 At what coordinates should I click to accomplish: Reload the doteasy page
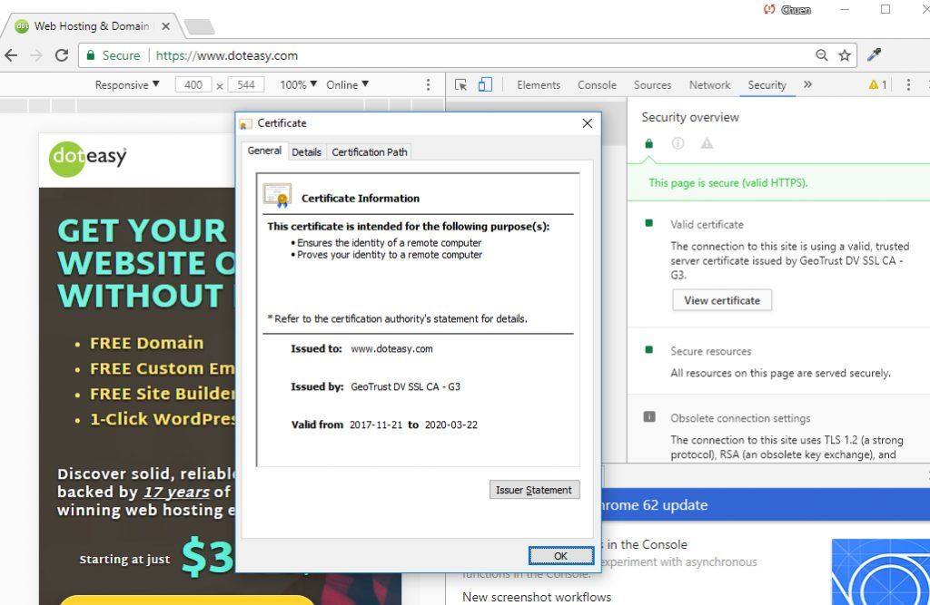coord(62,55)
